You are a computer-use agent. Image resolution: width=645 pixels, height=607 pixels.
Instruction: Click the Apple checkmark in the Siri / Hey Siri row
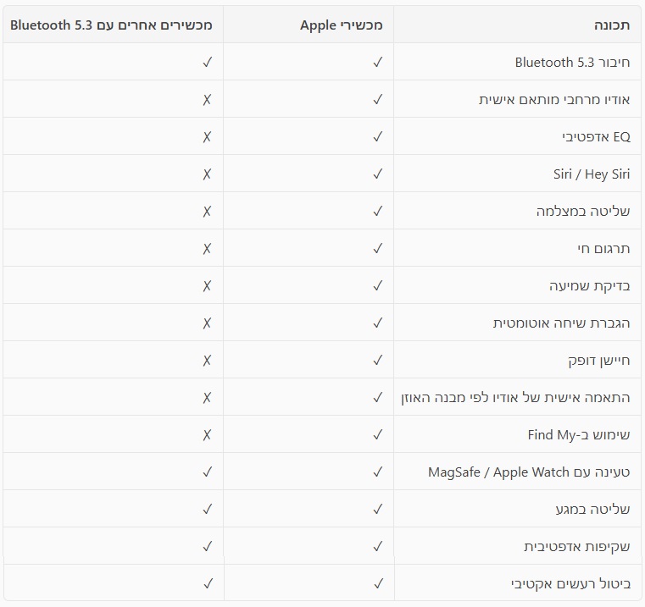[377, 174]
